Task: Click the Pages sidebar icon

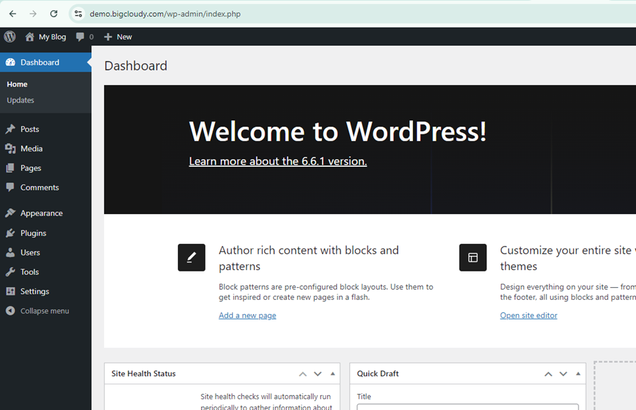Action: click(12, 168)
